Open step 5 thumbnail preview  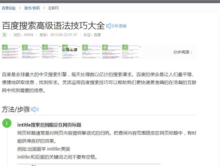[92, 51]
